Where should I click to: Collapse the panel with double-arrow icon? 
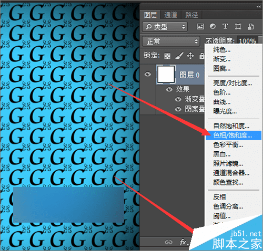pyautogui.click(x=258, y=7)
